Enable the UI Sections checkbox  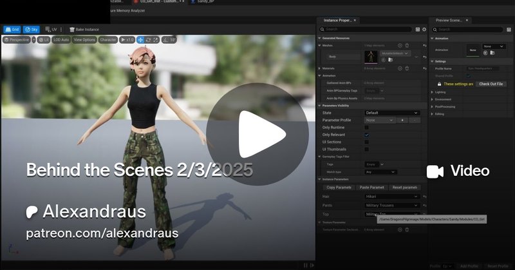(366, 142)
